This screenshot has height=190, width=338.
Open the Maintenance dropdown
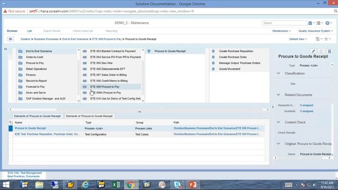tap(281, 31)
